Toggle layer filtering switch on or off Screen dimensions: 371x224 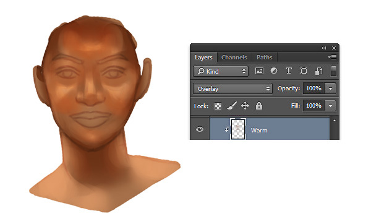333,71
